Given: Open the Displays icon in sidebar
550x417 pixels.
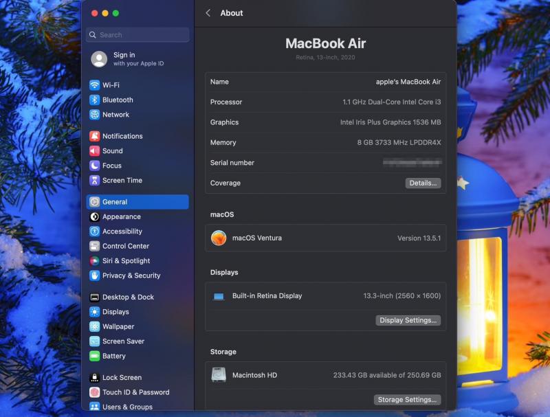Looking at the screenshot, I should click(94, 312).
